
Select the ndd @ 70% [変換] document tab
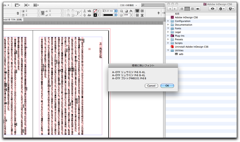(13, 20)
